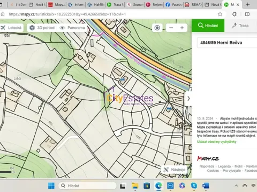
Task: View site info lock icon
Action: [x=3, y=14]
